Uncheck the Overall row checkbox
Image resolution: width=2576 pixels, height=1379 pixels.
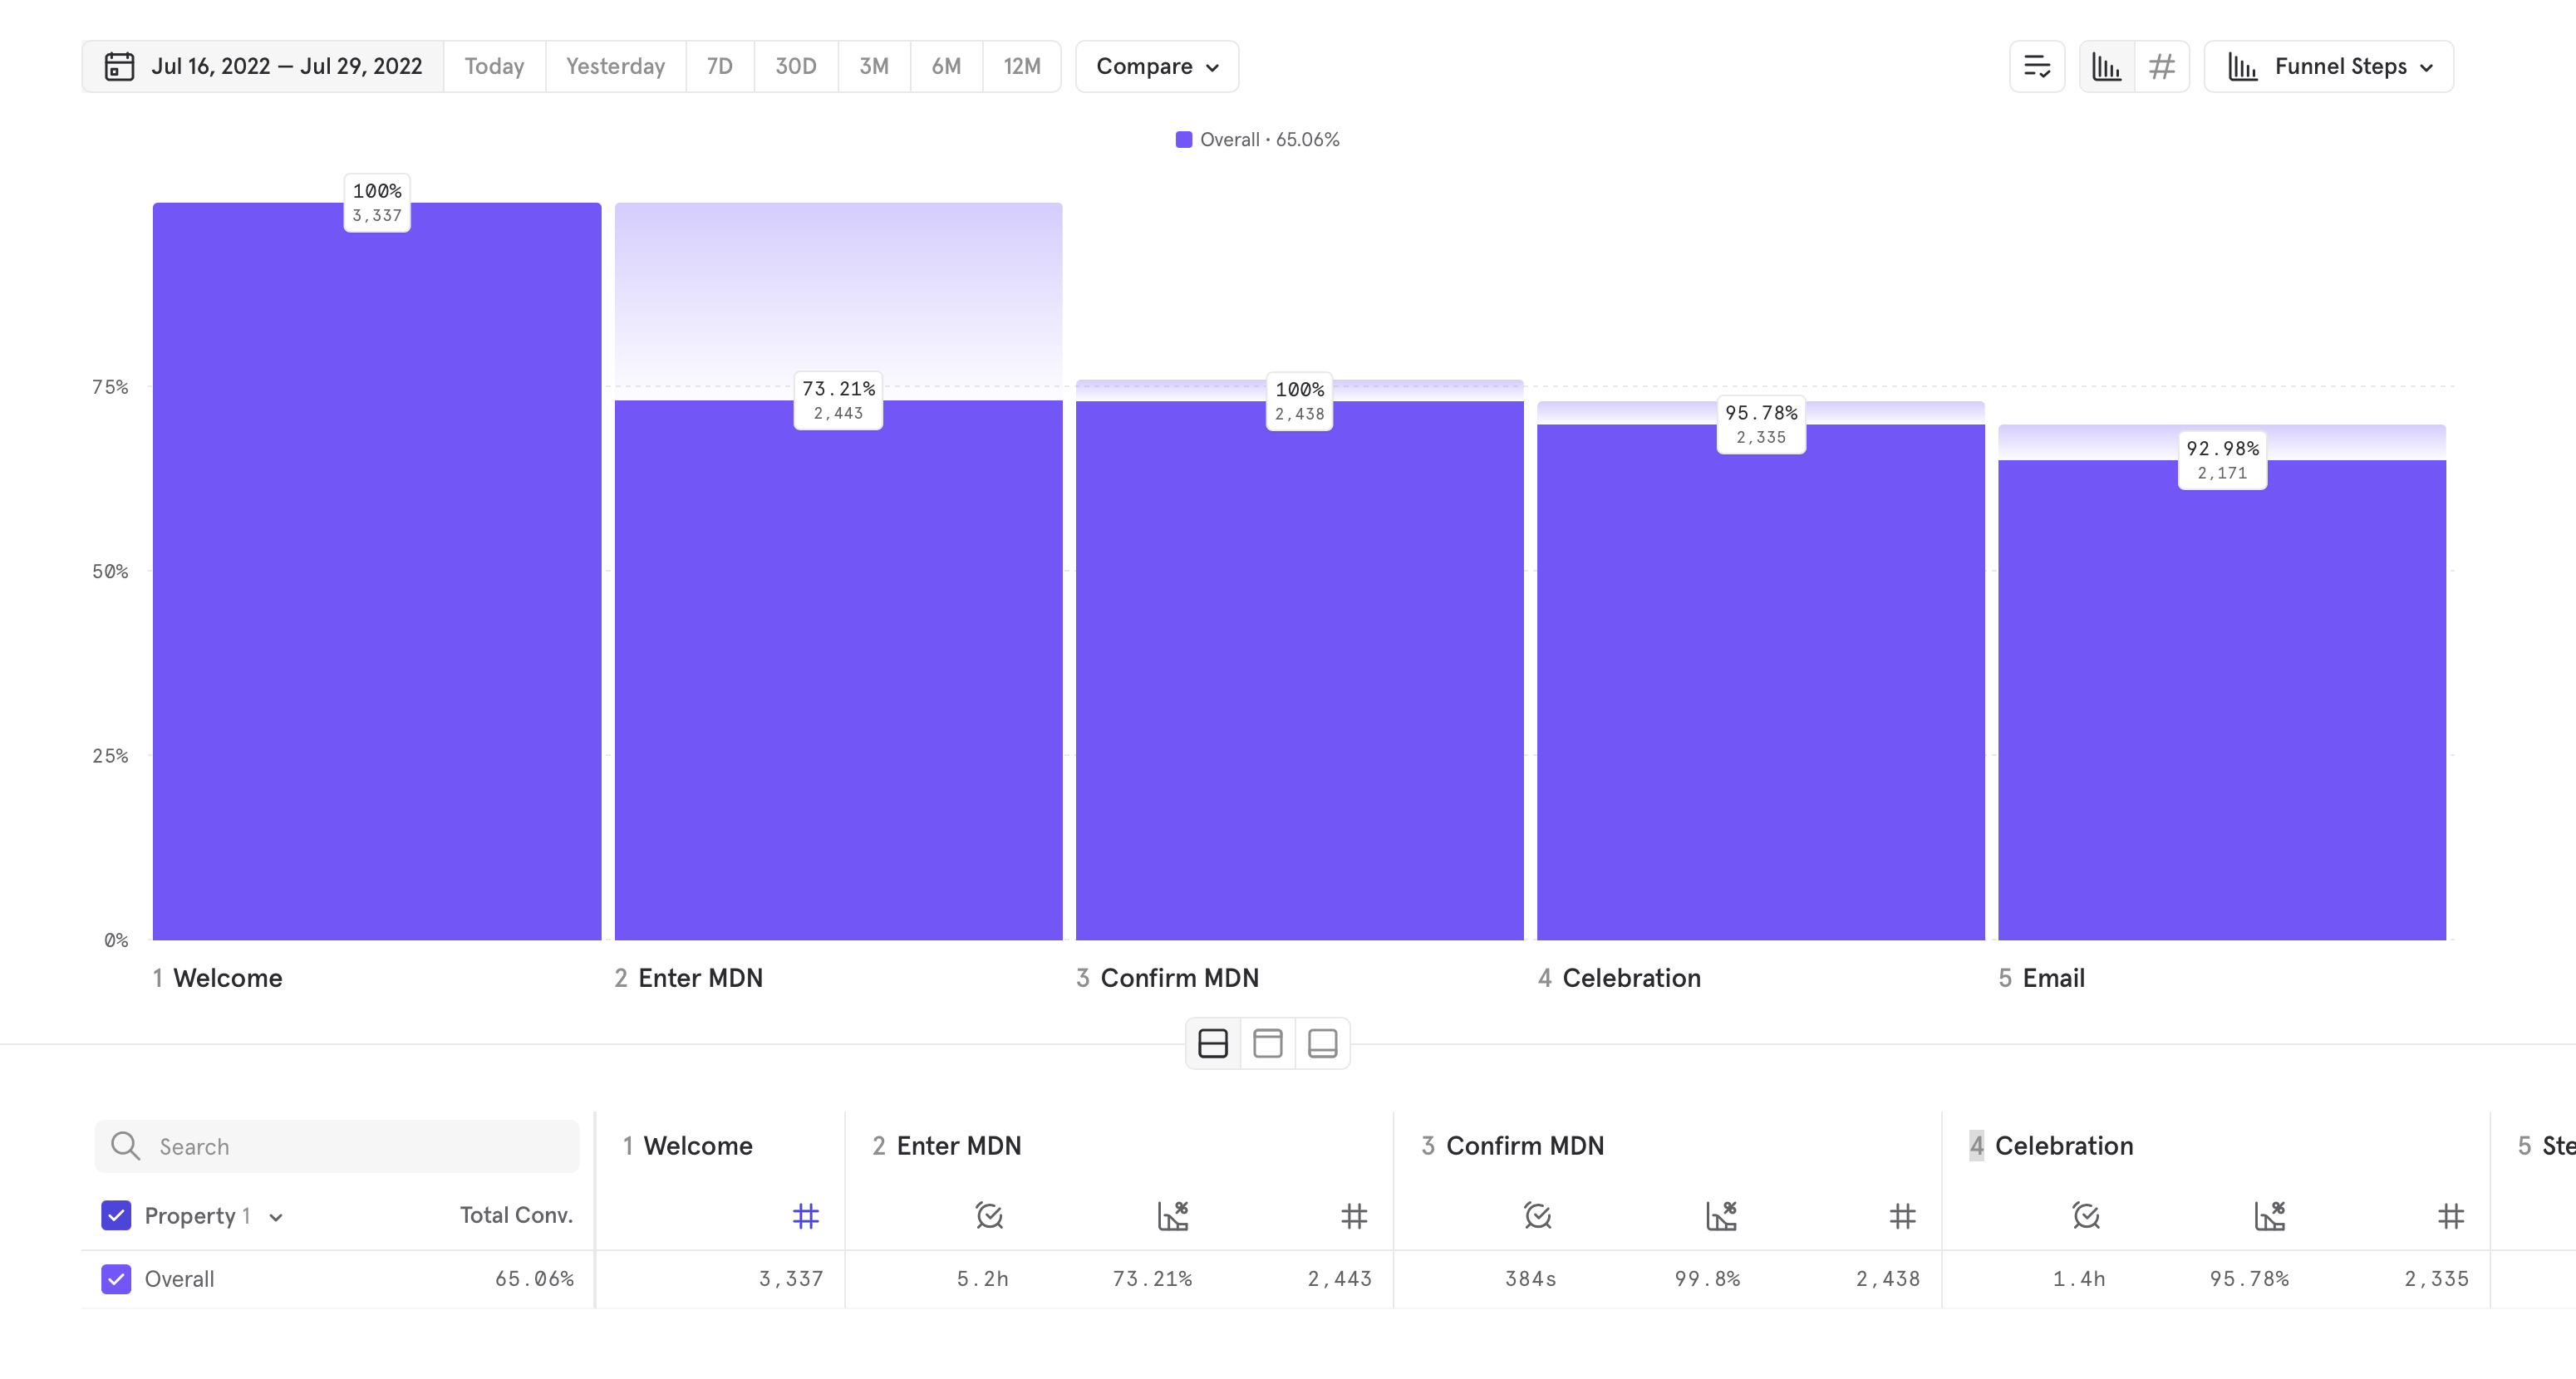(116, 1279)
